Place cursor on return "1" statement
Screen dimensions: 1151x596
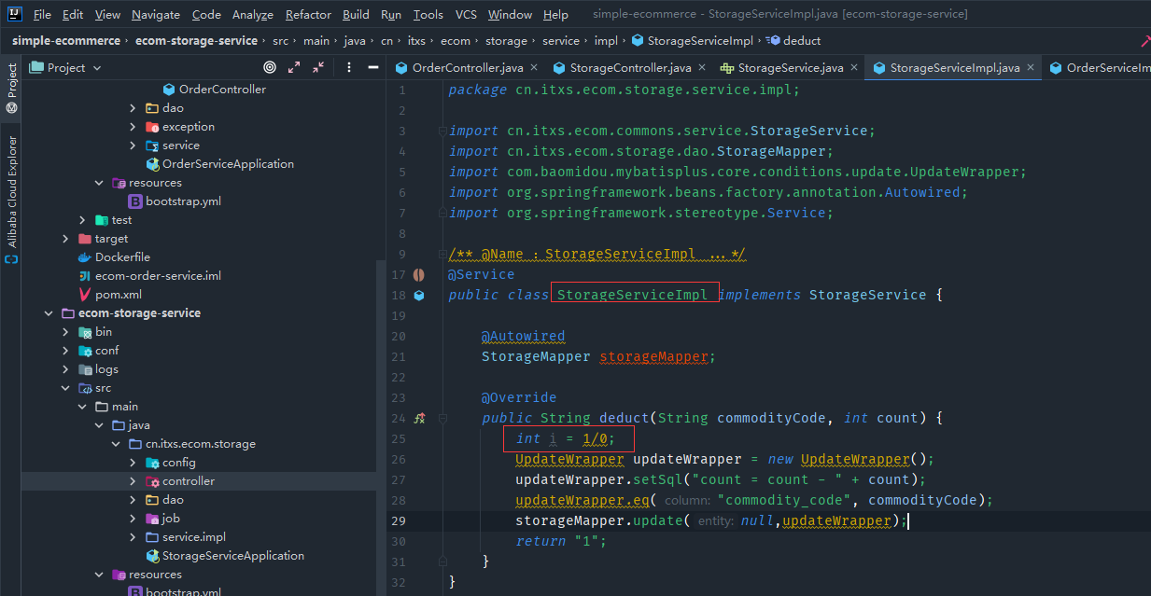click(x=561, y=541)
